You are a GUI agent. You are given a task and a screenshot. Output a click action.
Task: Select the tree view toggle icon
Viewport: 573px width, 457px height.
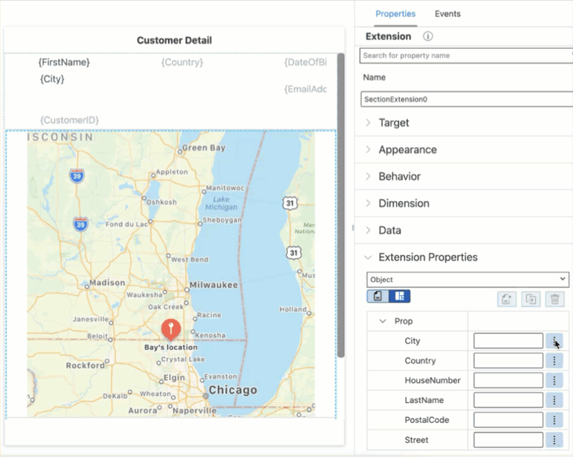[400, 296]
